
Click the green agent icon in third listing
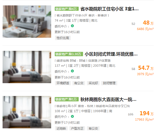[x=72, y=117]
